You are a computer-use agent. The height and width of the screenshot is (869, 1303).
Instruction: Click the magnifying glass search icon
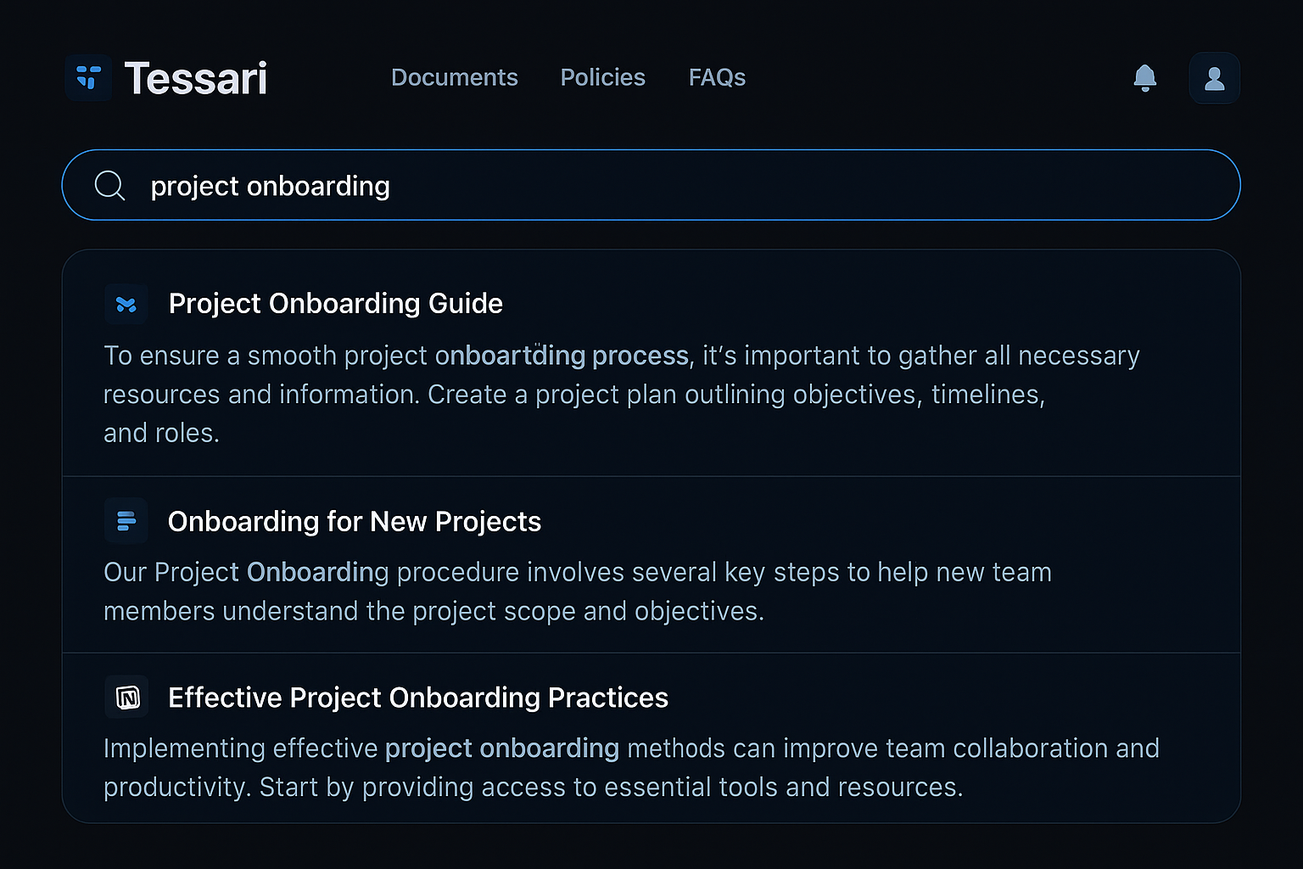[109, 185]
